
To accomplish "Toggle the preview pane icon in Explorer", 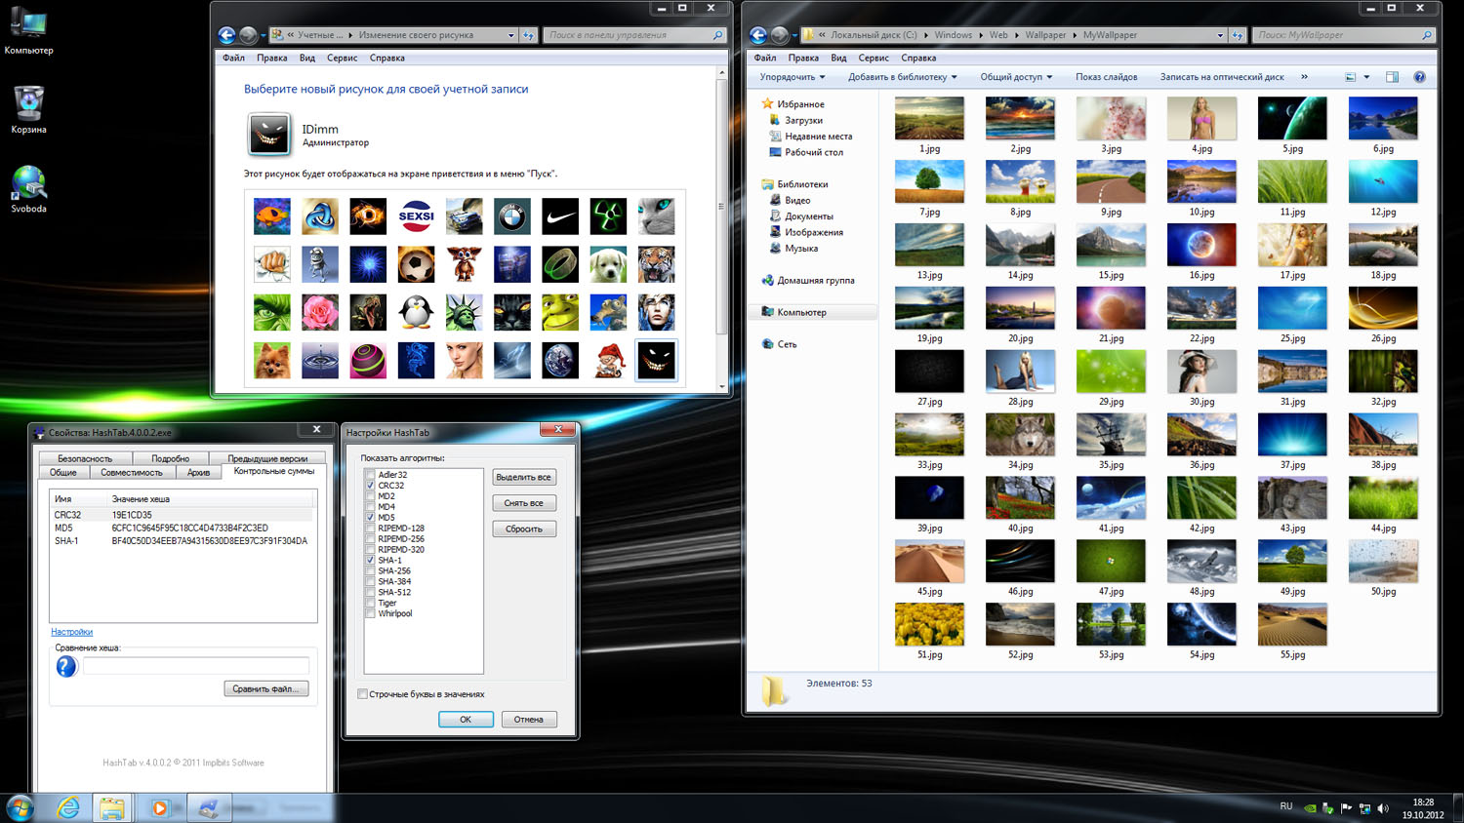I will (x=1392, y=77).
